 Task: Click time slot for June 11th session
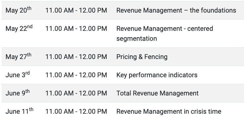pyautogui.click(x=76, y=111)
